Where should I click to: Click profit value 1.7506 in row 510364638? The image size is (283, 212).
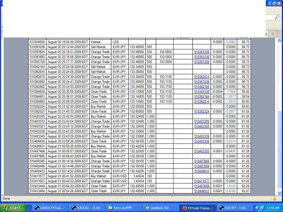(x=231, y=92)
